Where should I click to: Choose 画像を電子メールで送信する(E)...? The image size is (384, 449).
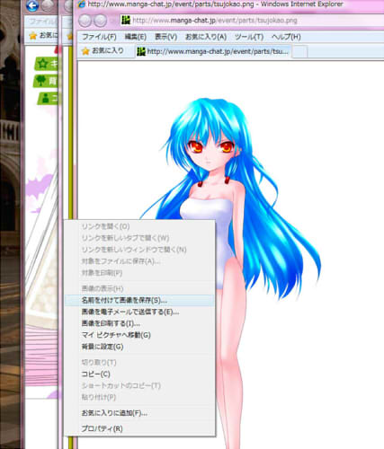tap(139, 312)
